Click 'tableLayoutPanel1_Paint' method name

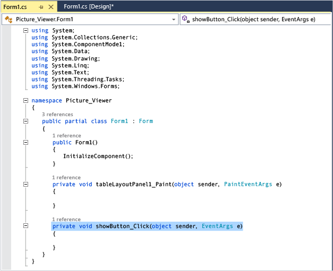click(x=134, y=184)
